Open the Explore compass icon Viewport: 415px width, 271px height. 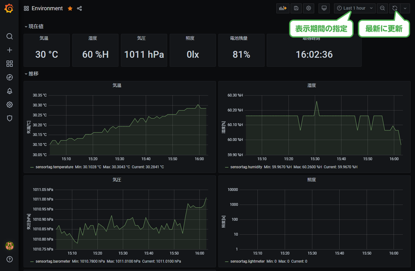click(9, 77)
